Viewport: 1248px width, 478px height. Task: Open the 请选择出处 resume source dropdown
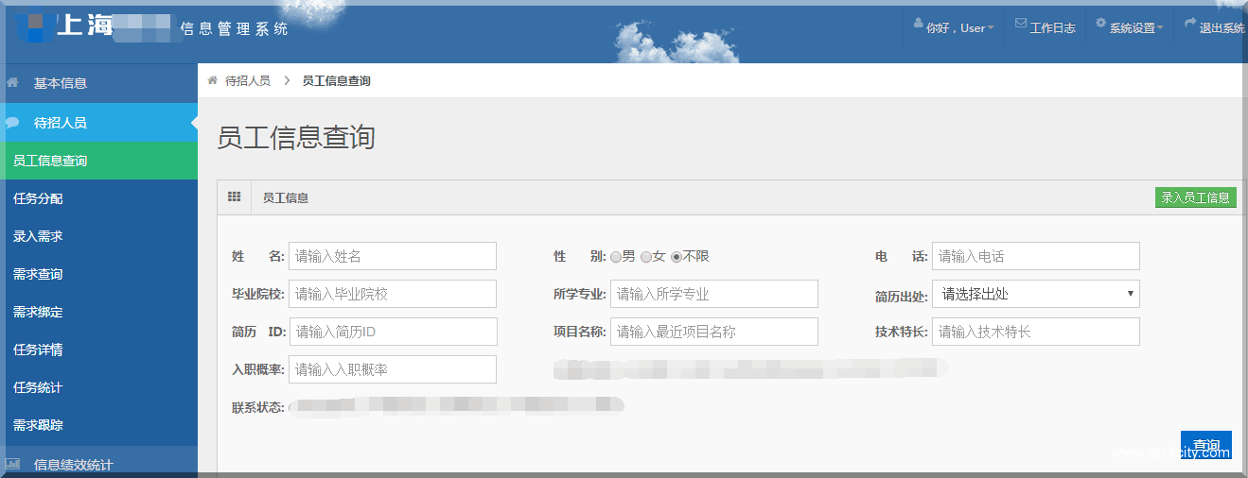tap(1036, 294)
